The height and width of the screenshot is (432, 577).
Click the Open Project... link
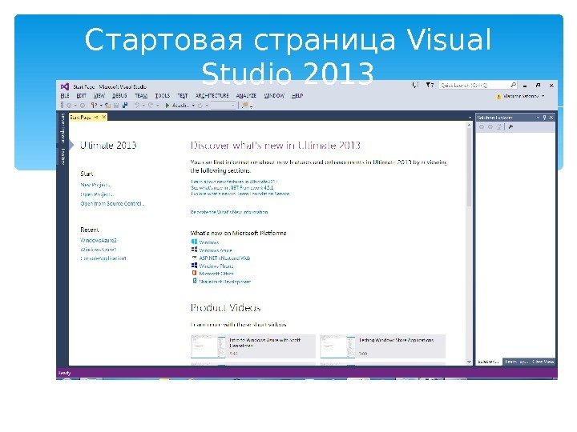pos(97,194)
